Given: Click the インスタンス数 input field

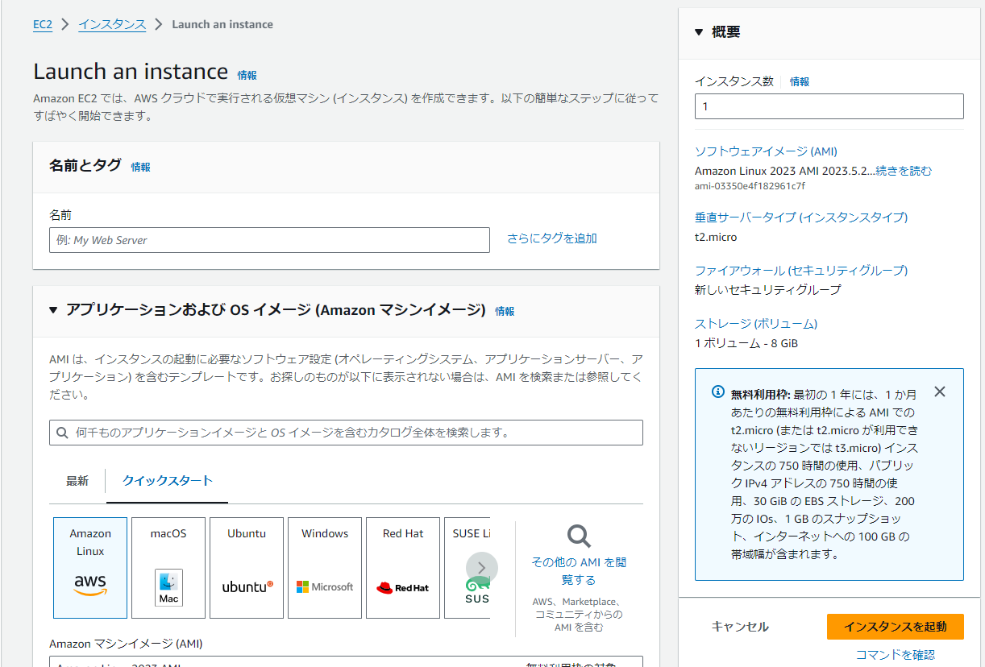Looking at the screenshot, I should coord(829,106).
